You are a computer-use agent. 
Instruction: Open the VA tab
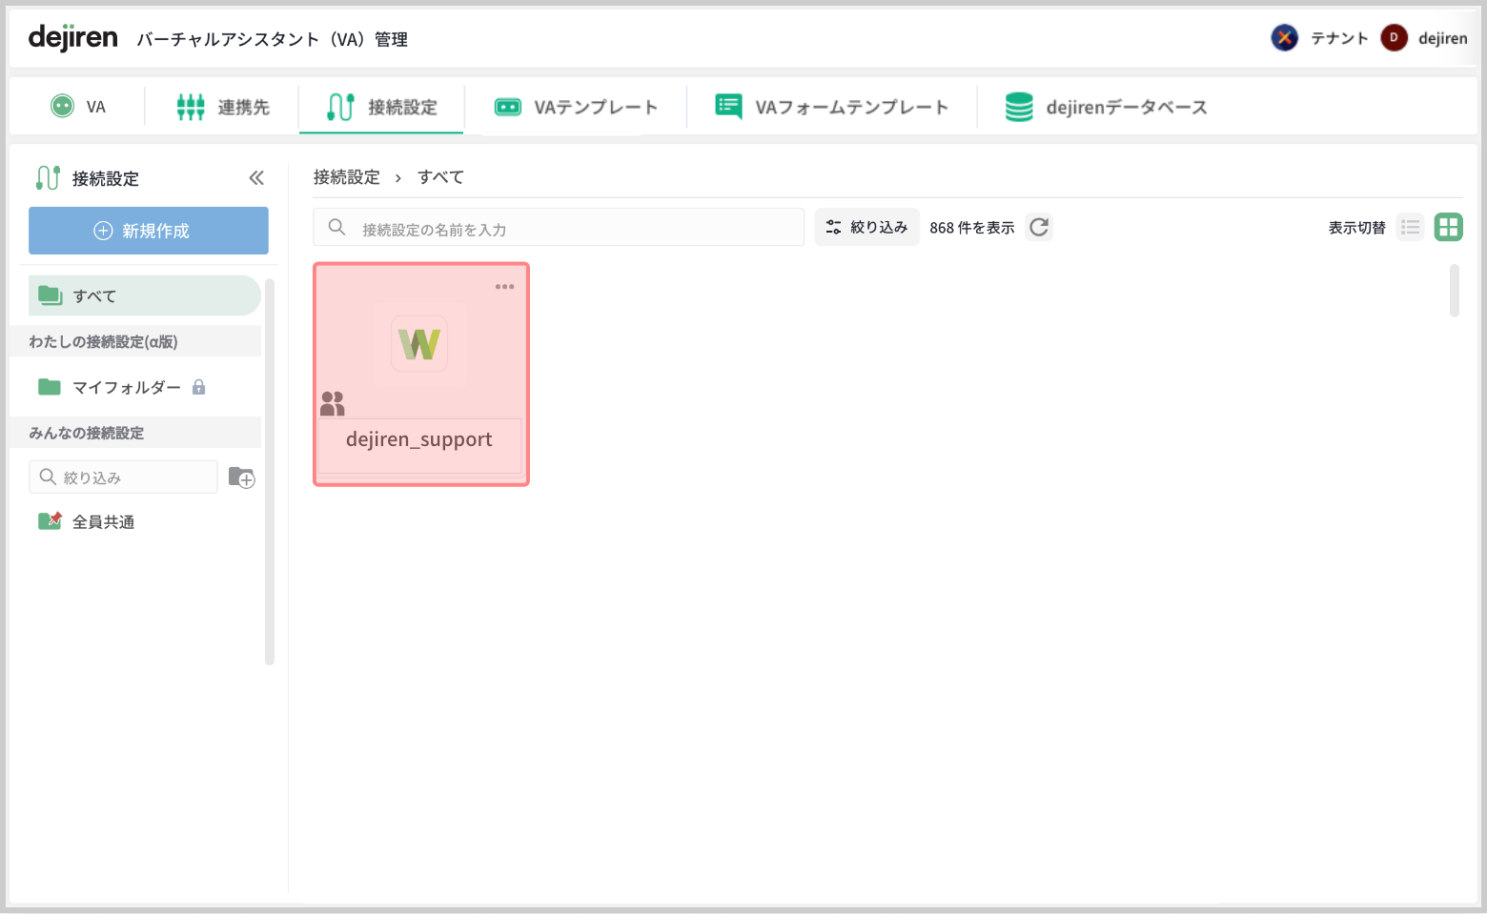pos(78,106)
